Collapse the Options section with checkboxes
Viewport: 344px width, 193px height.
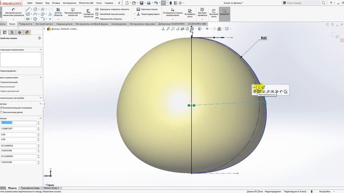pos(40,103)
